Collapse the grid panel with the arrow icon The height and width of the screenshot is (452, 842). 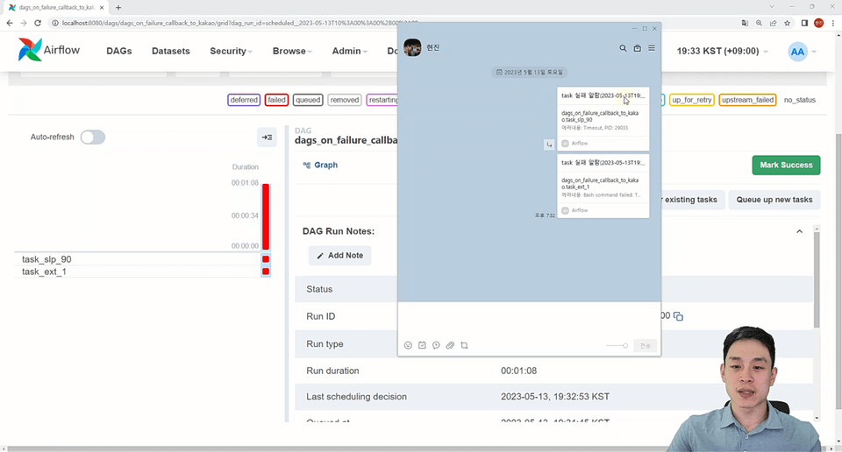267,138
